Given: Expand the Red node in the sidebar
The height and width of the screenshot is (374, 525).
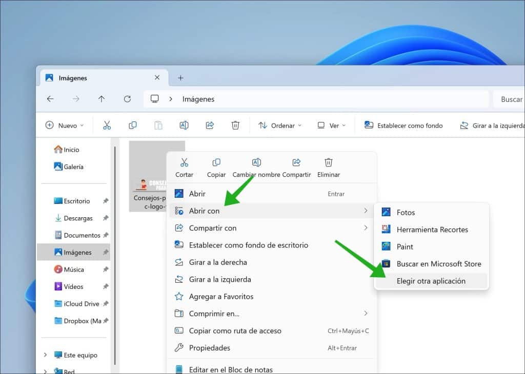Looking at the screenshot, I should point(45,371).
